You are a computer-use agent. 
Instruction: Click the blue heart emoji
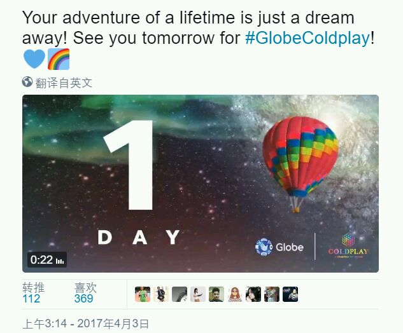pyautogui.click(x=34, y=59)
